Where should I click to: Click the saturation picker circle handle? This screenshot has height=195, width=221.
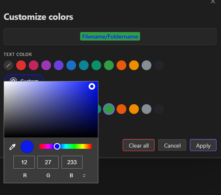point(92,86)
